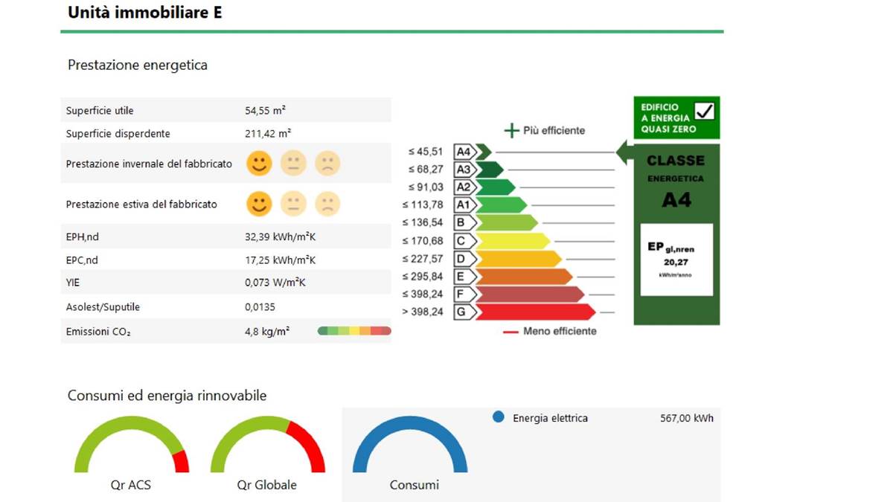Select the neutral face for Prestazione invernale
The image size is (893, 502).
pyautogui.click(x=293, y=163)
